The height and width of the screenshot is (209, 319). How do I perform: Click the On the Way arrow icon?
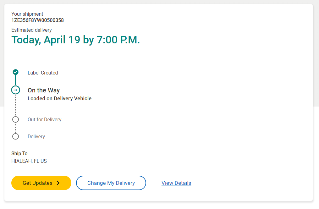pos(15,90)
